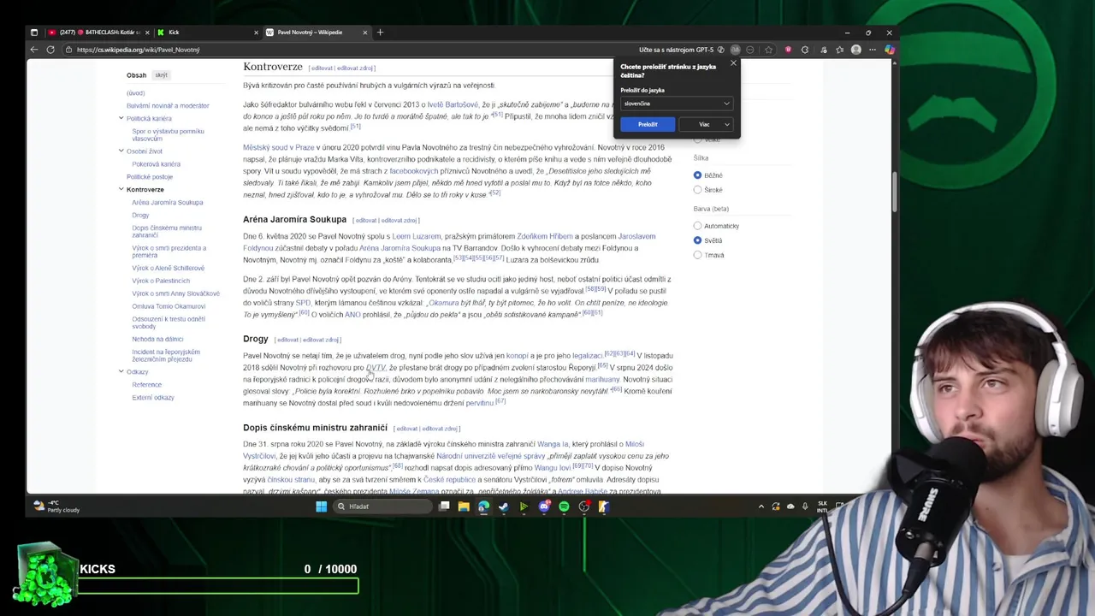Show hidden system tray icons

pos(761,506)
